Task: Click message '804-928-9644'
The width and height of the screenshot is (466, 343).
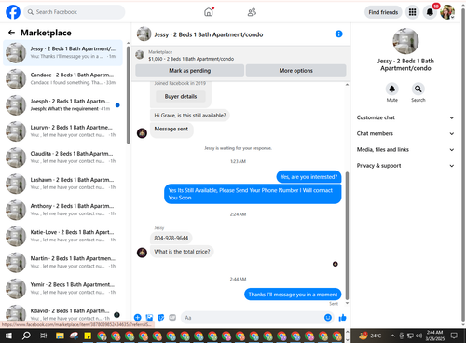Action: [171, 238]
